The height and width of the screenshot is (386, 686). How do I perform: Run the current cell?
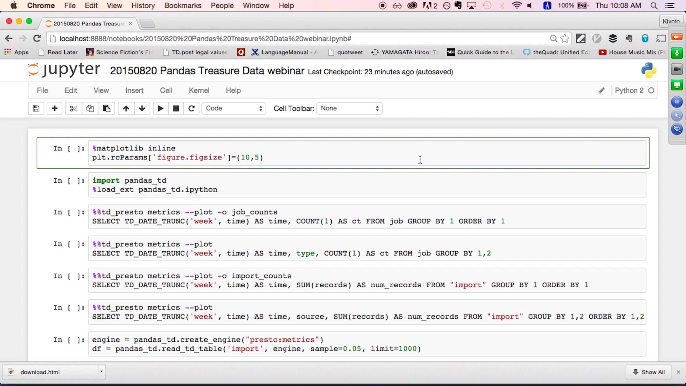[x=161, y=108]
